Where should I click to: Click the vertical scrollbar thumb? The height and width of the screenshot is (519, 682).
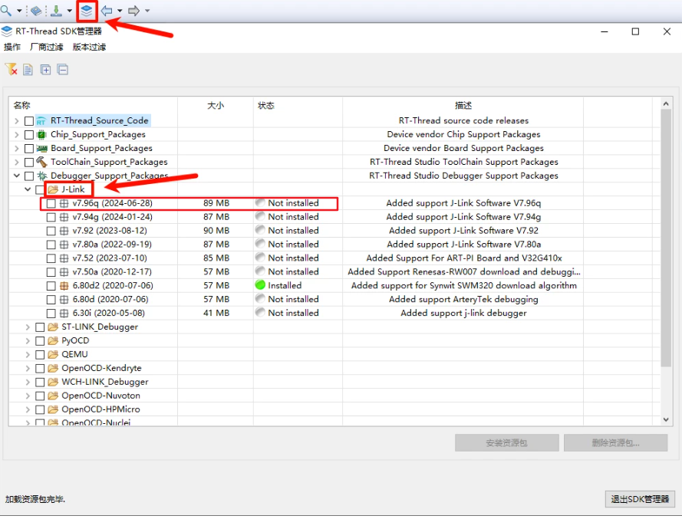click(666, 238)
